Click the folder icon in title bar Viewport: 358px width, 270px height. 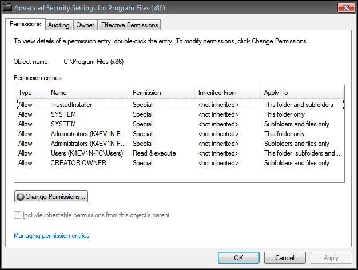point(8,7)
